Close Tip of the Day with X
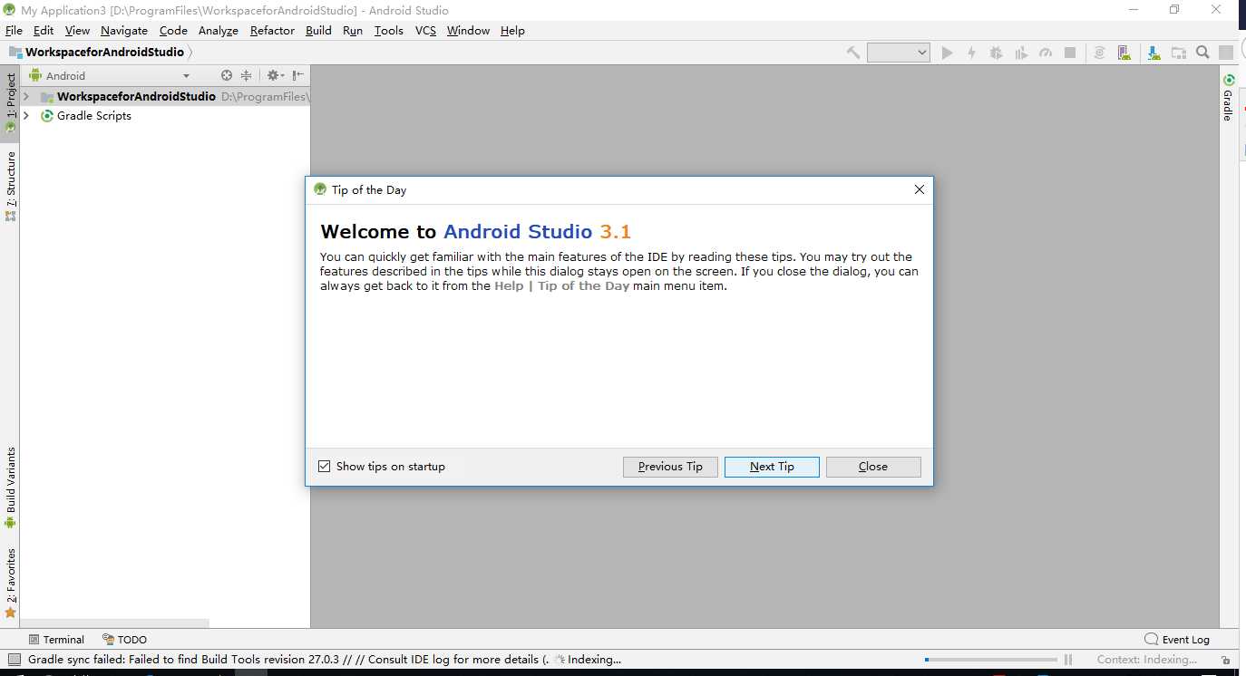Screen dimensions: 1246x676 (919, 189)
